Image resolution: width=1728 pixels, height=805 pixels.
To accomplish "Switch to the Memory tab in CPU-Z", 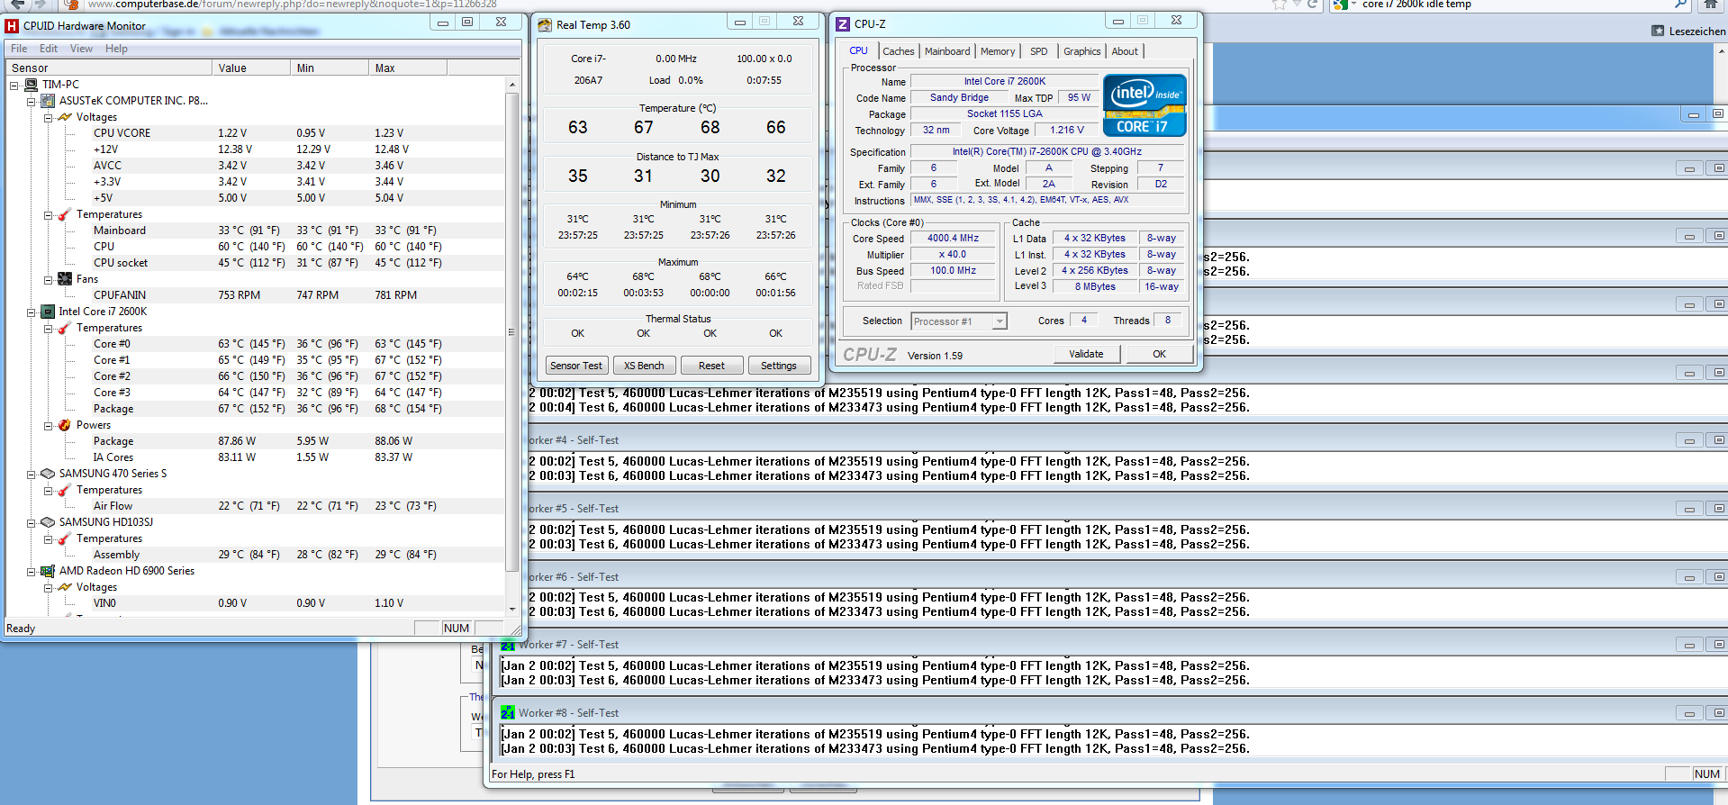I will 997,51.
